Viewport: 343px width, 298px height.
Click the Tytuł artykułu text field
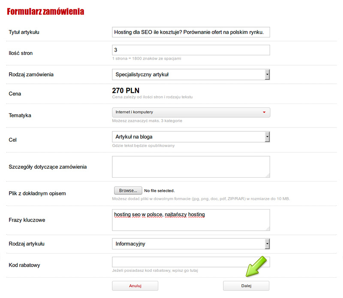[191, 32]
